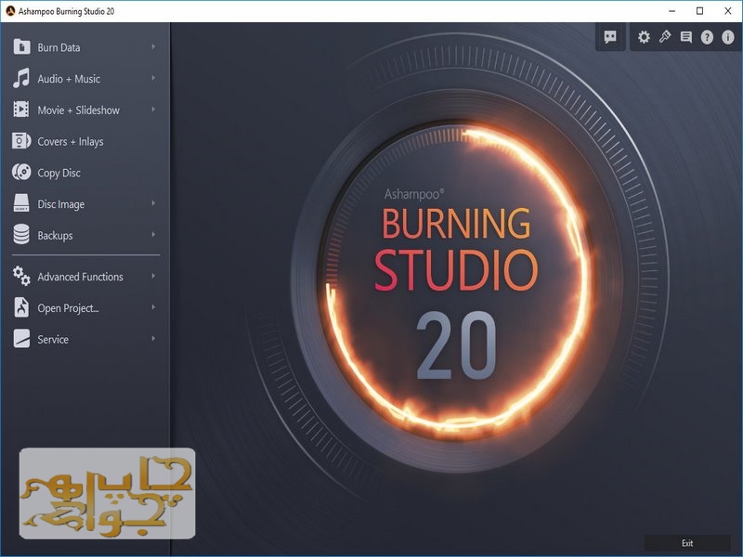This screenshot has height=557, width=743.
Task: Click the Audio + Music note icon
Action: [21, 78]
